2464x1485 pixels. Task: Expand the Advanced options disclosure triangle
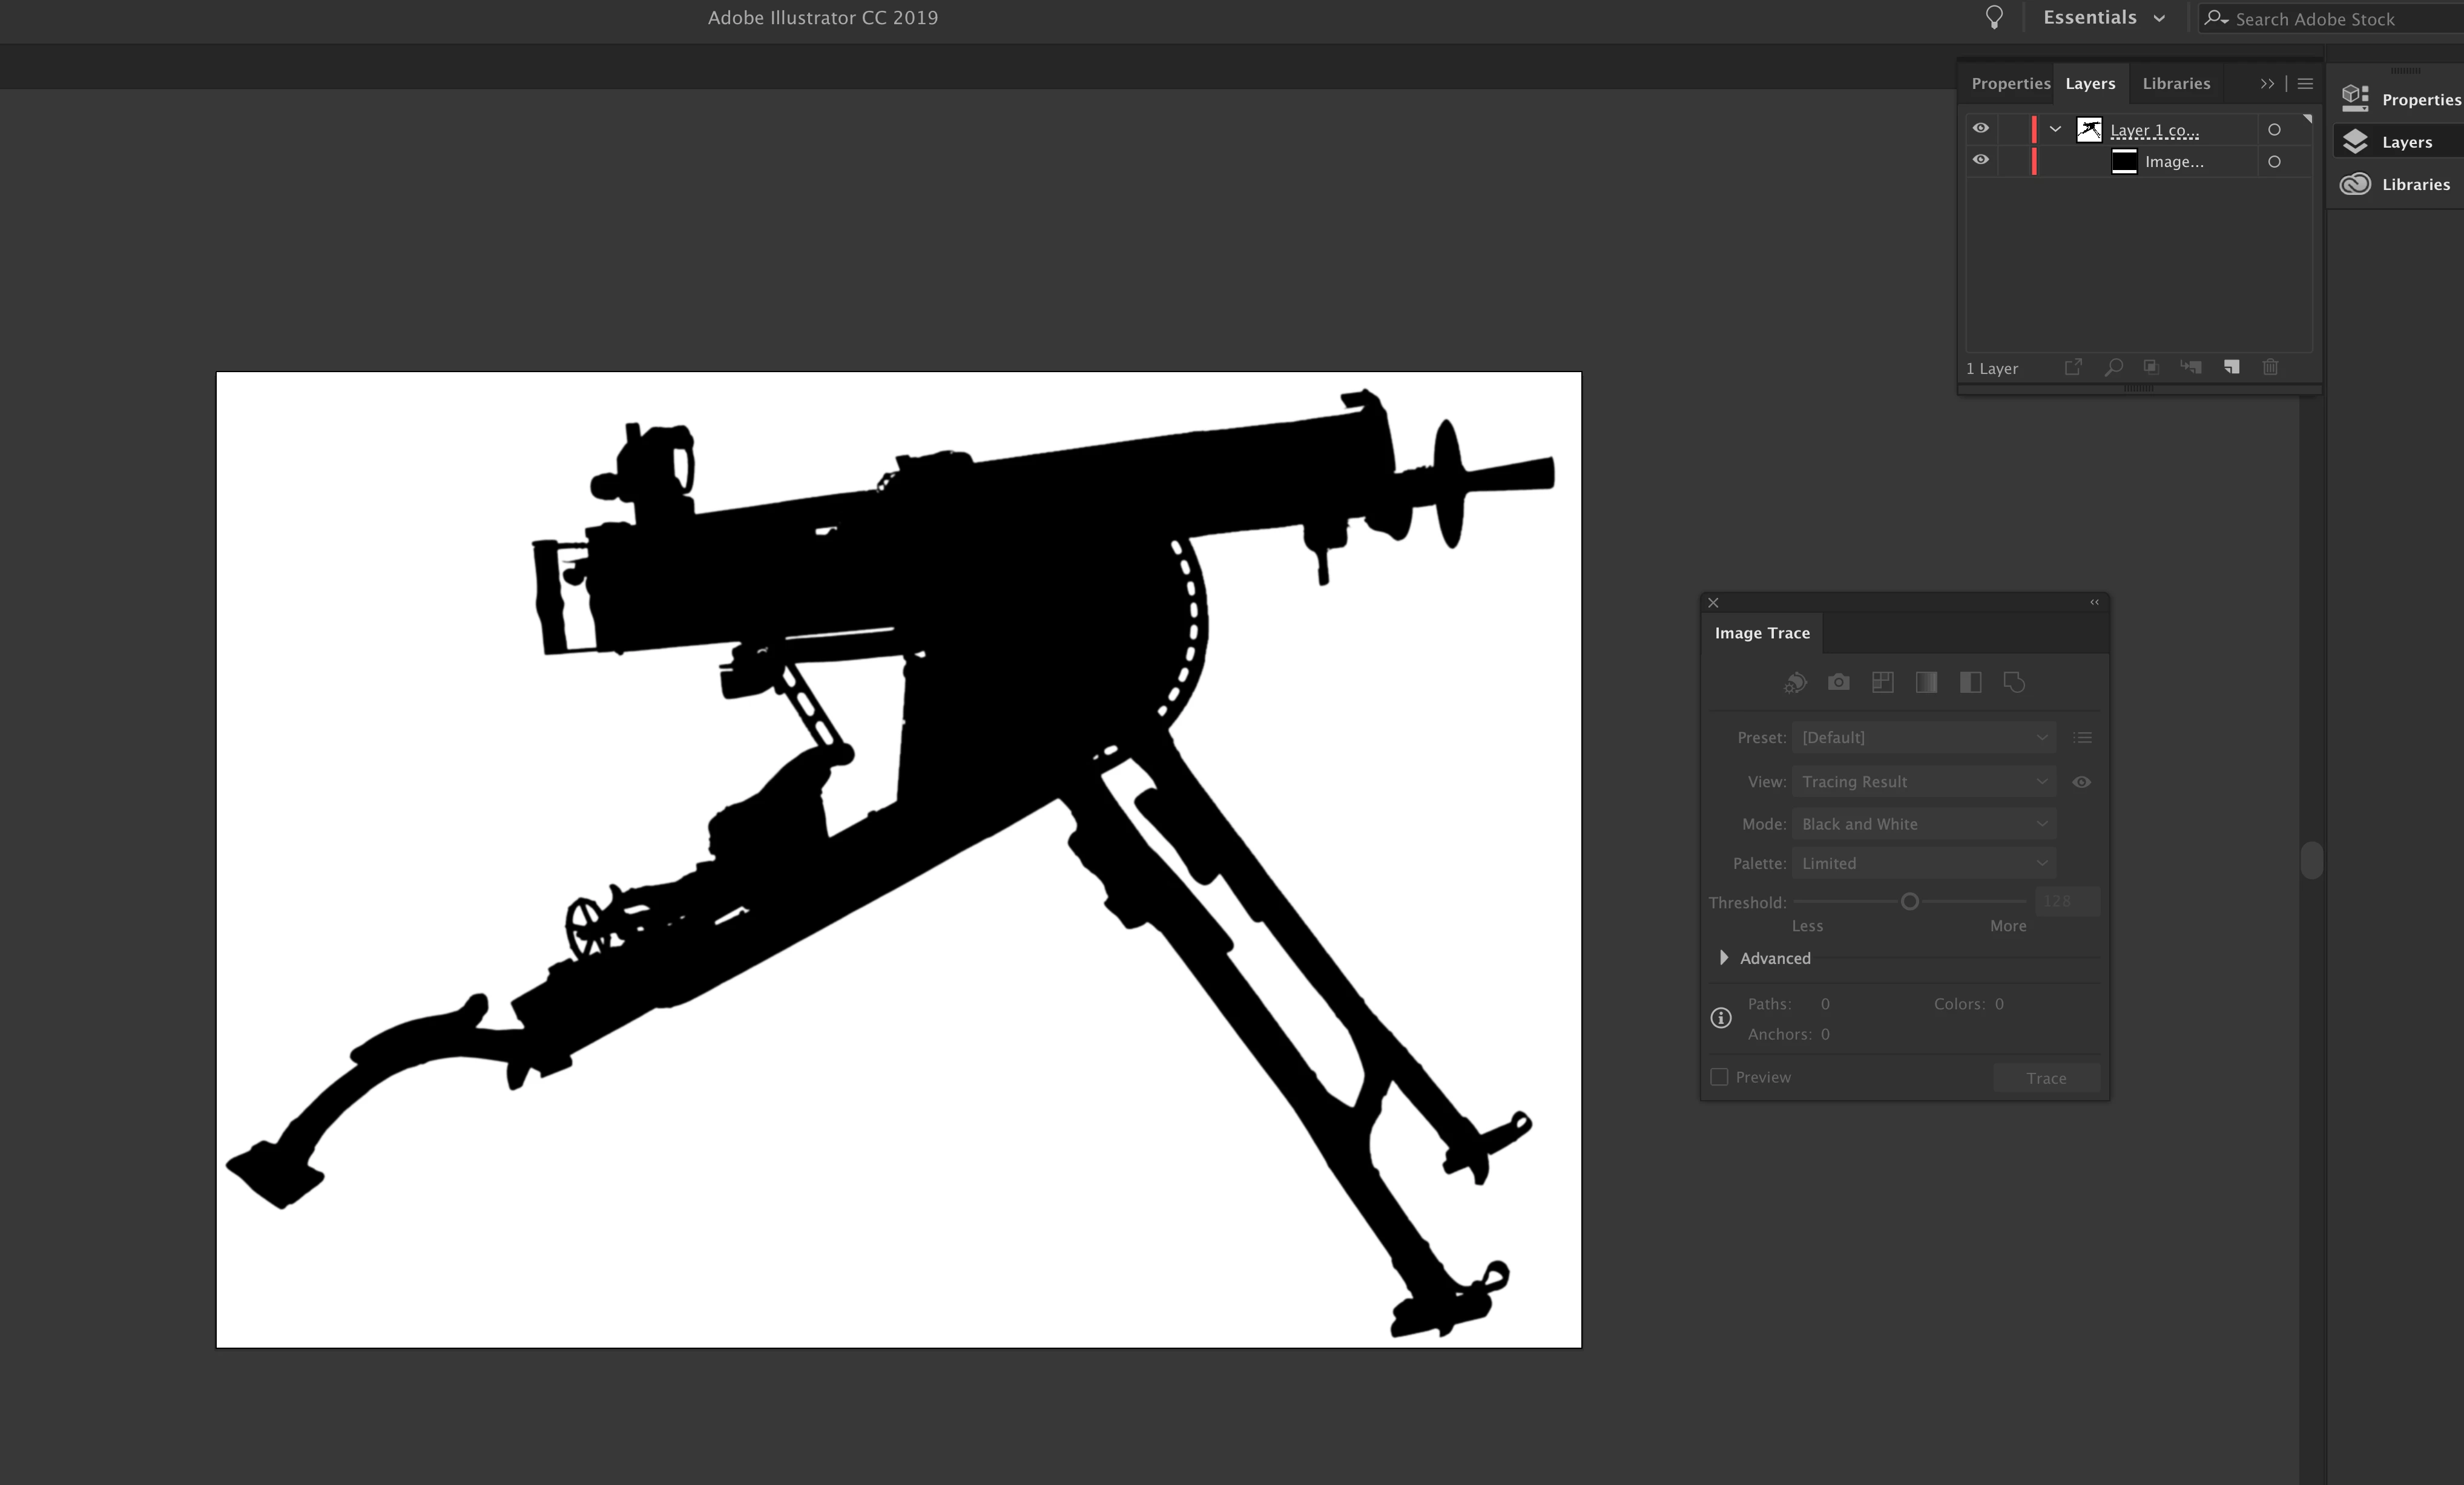point(1724,959)
